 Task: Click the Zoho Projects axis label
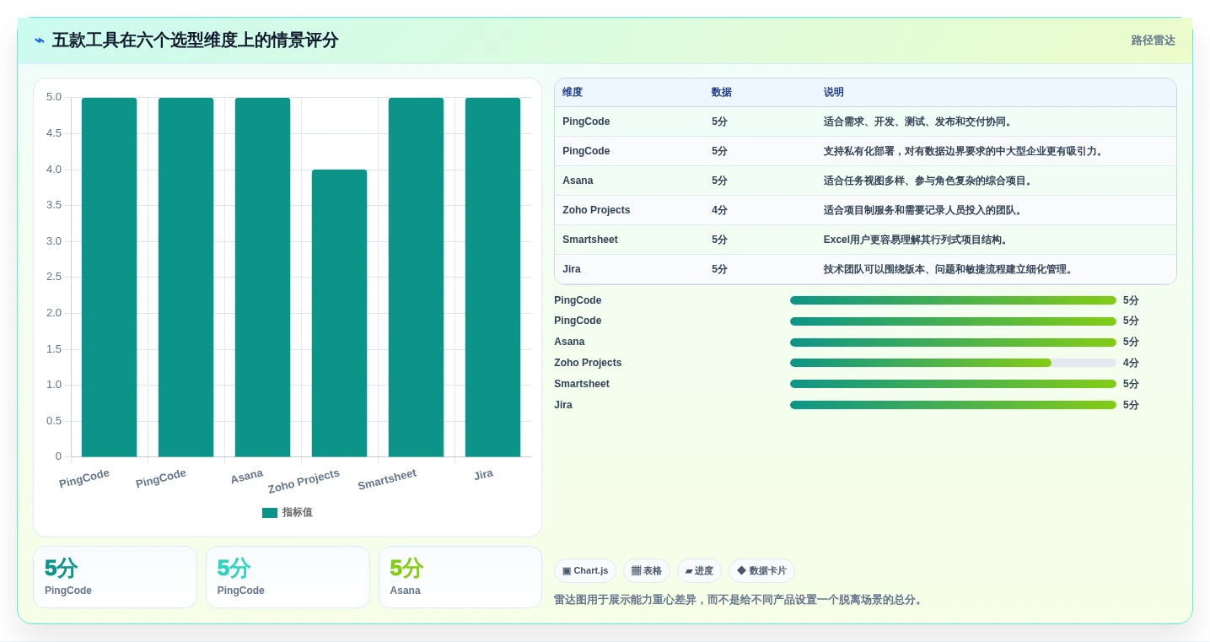pyautogui.click(x=304, y=482)
